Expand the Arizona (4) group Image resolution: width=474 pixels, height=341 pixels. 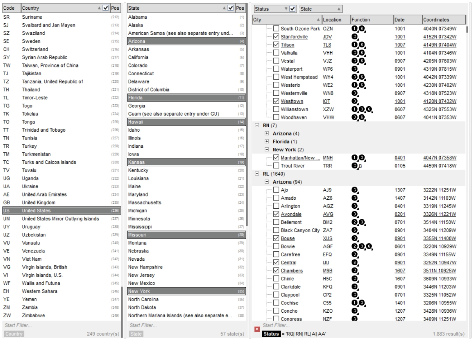click(x=267, y=133)
